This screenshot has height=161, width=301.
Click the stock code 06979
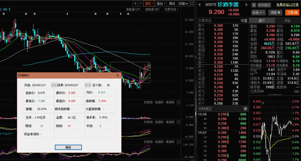click(210, 5)
